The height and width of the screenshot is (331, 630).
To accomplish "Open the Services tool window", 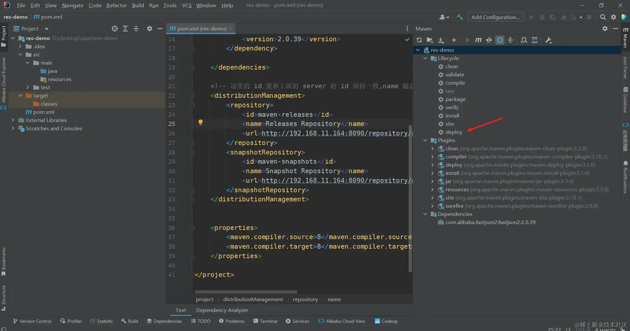I will [x=298, y=321].
